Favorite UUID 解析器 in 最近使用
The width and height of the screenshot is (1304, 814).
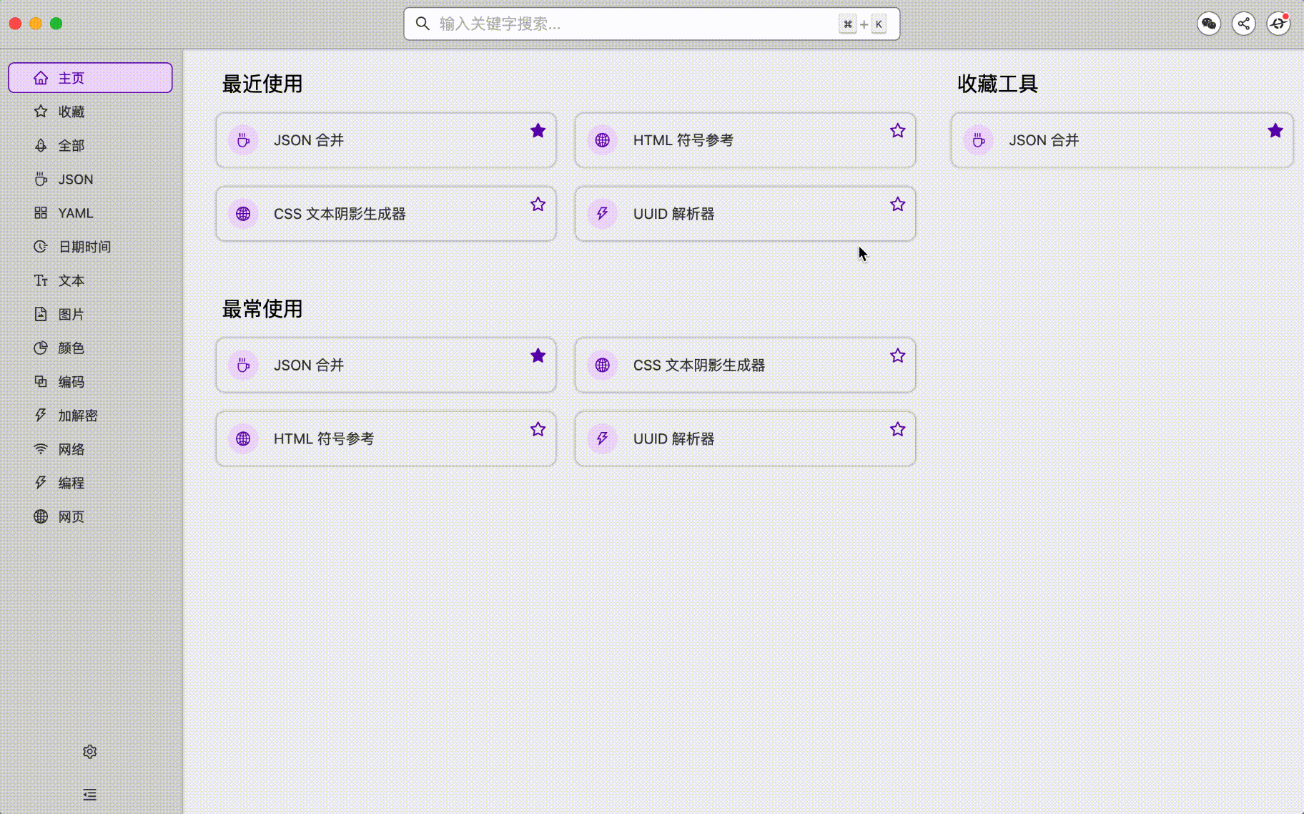click(898, 204)
